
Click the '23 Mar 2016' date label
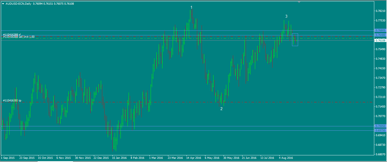175,158
